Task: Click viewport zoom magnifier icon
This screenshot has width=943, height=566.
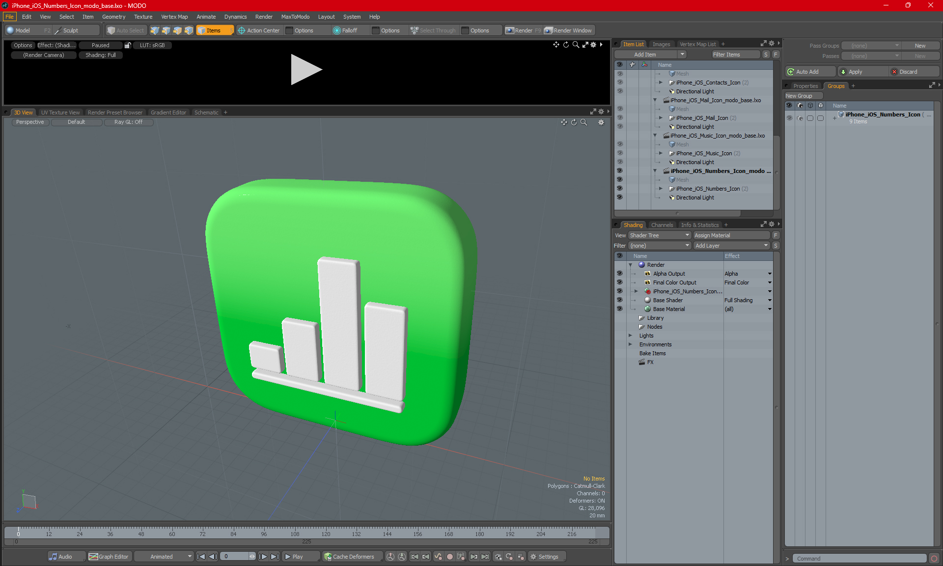Action: click(584, 122)
